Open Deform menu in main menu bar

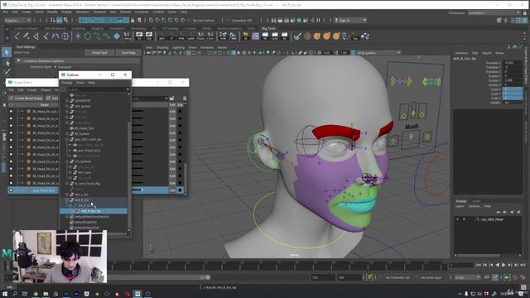click(x=125, y=12)
